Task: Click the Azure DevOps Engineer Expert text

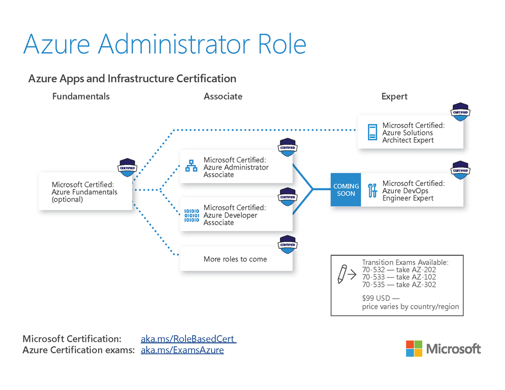Action: tap(414, 190)
